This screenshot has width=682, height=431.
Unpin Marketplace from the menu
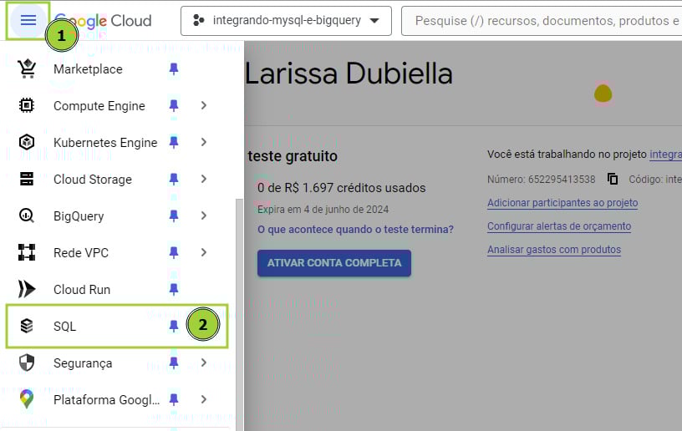pyautogui.click(x=174, y=68)
